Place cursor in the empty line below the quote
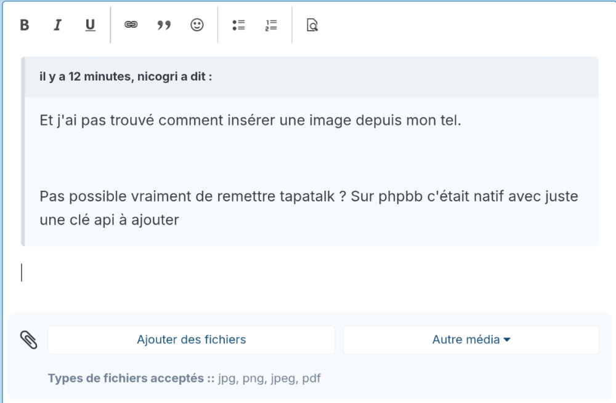The image size is (616, 403). pos(310,273)
